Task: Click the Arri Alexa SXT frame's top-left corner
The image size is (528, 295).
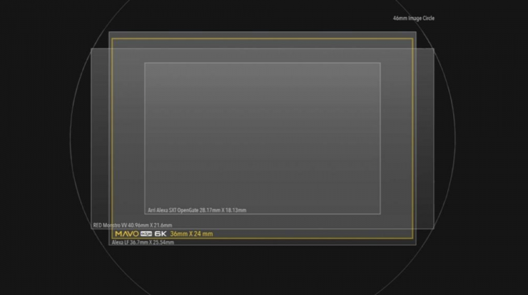Action: (x=145, y=63)
